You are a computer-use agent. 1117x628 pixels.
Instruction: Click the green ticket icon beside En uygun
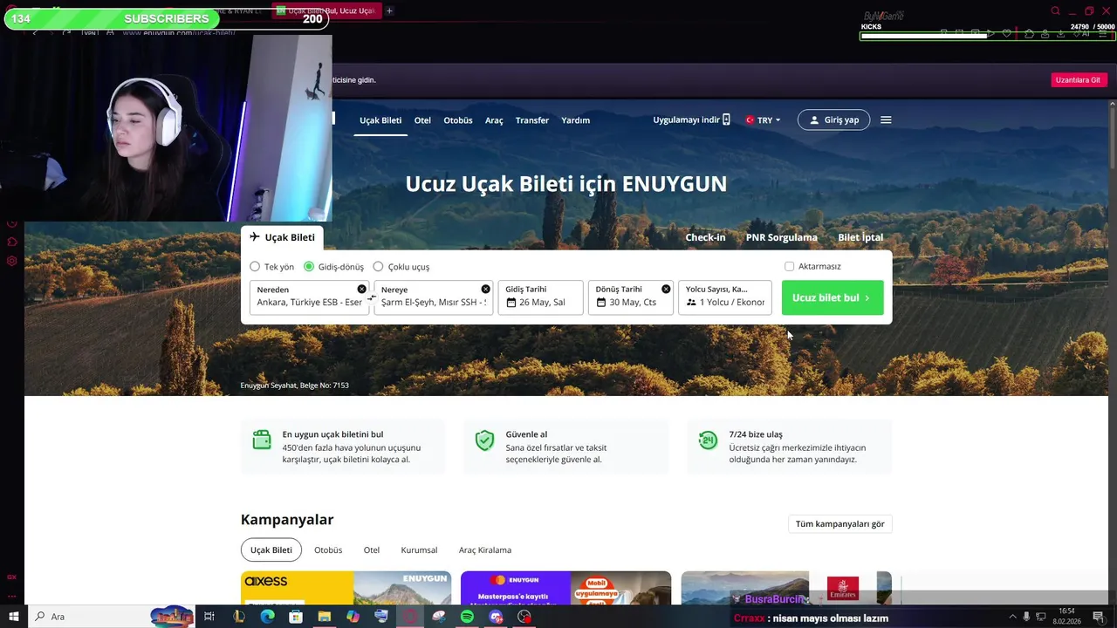pos(262,440)
